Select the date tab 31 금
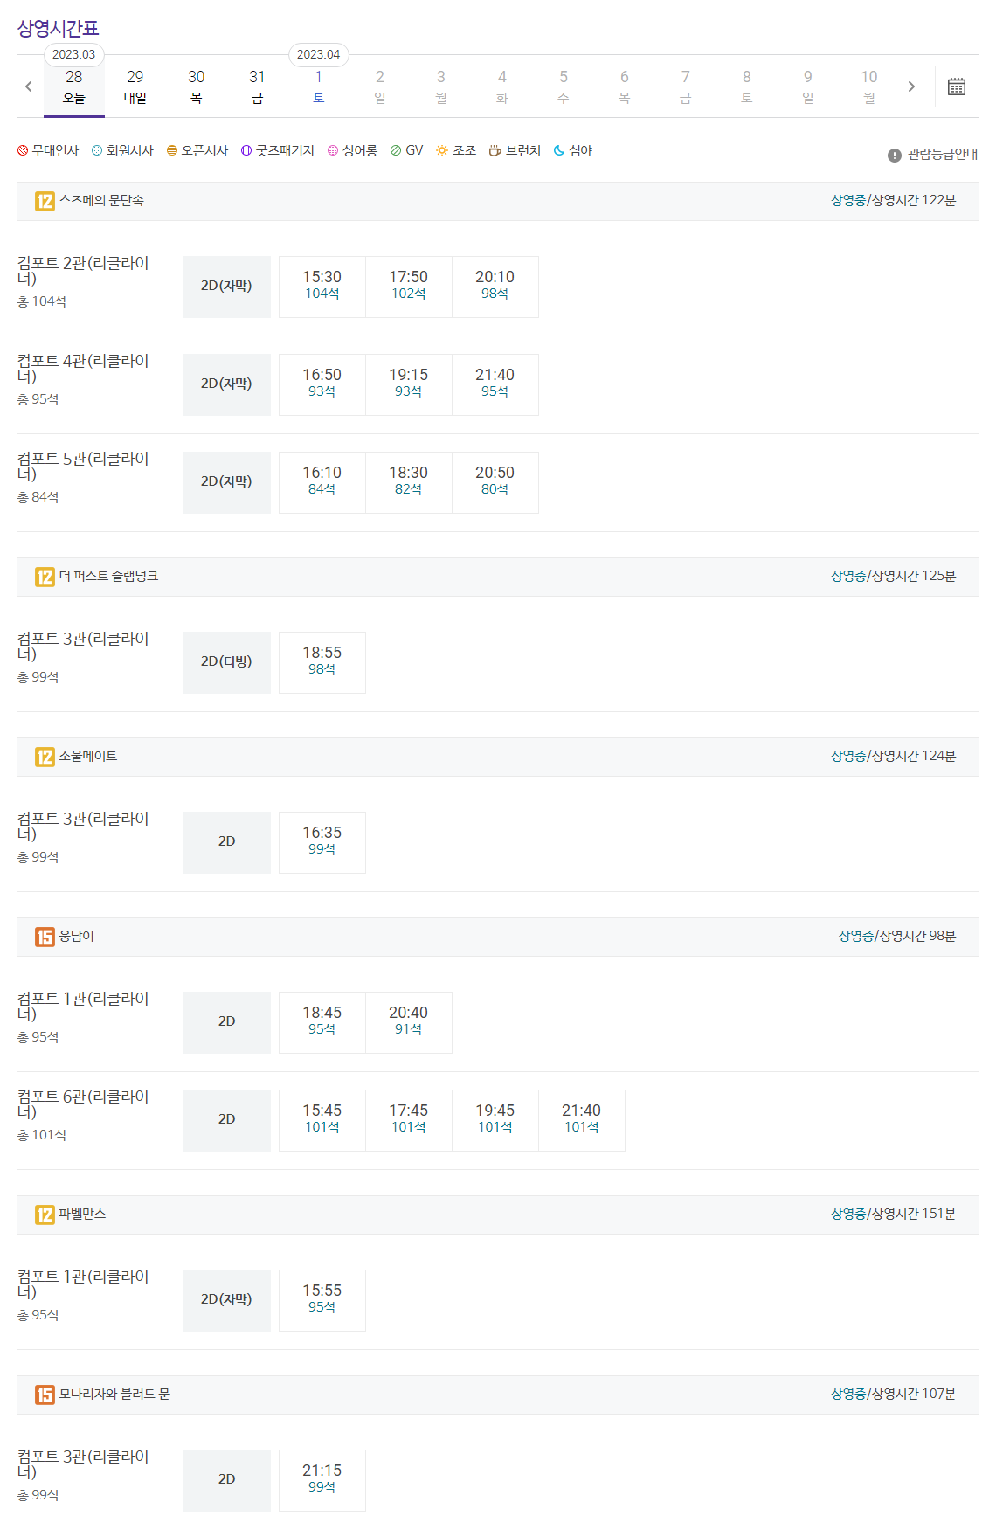This screenshot has width=996, height=1516. (257, 87)
